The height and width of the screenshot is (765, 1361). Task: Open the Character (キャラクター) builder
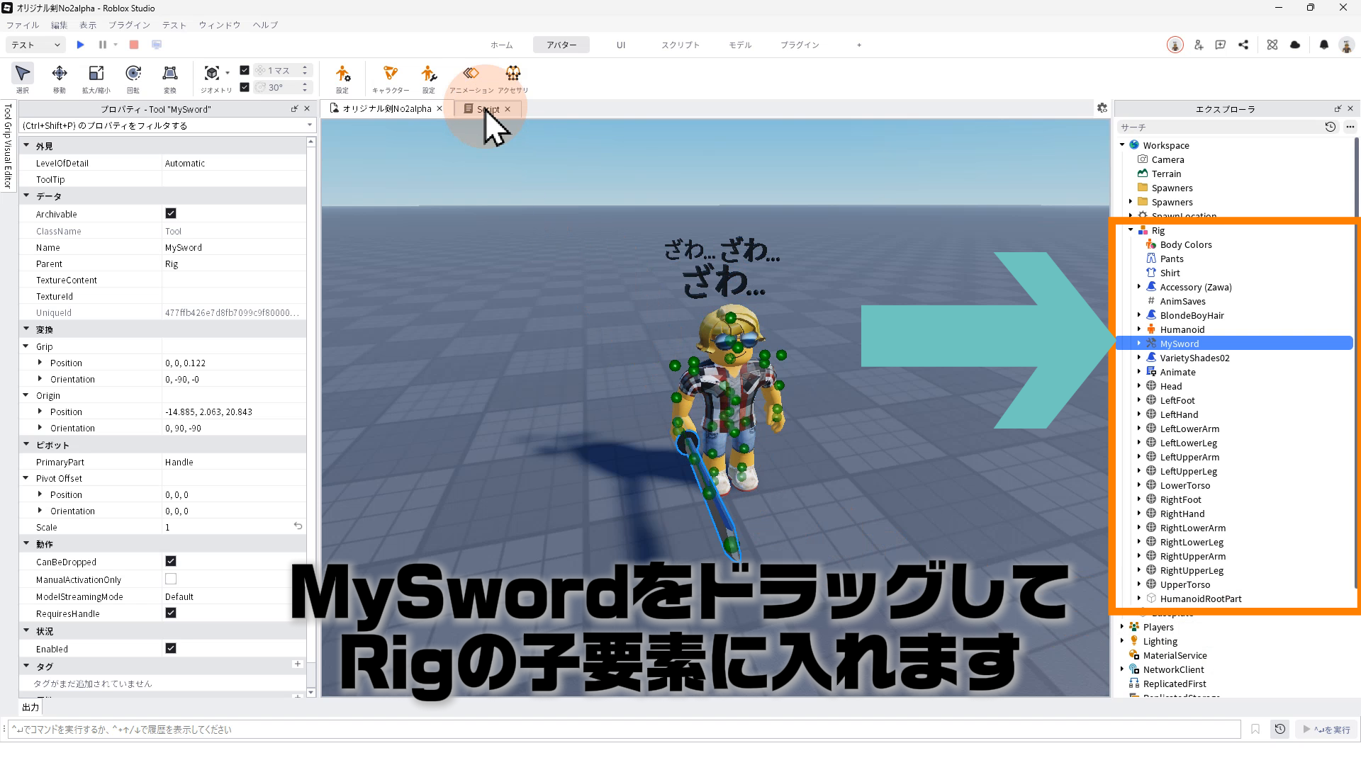(x=390, y=78)
